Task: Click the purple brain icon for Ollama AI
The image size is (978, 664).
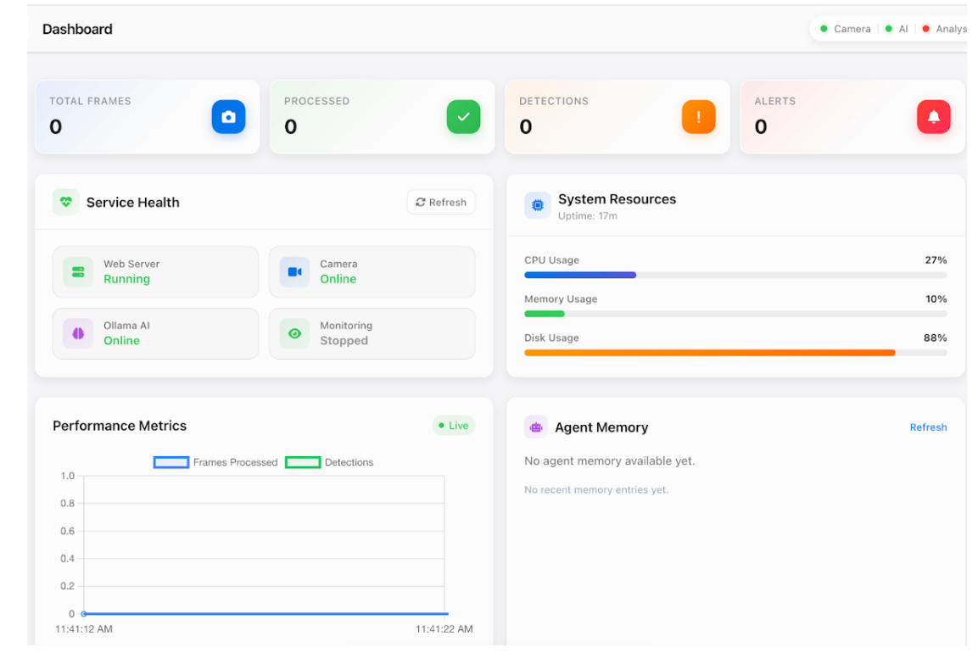Action: click(x=78, y=333)
